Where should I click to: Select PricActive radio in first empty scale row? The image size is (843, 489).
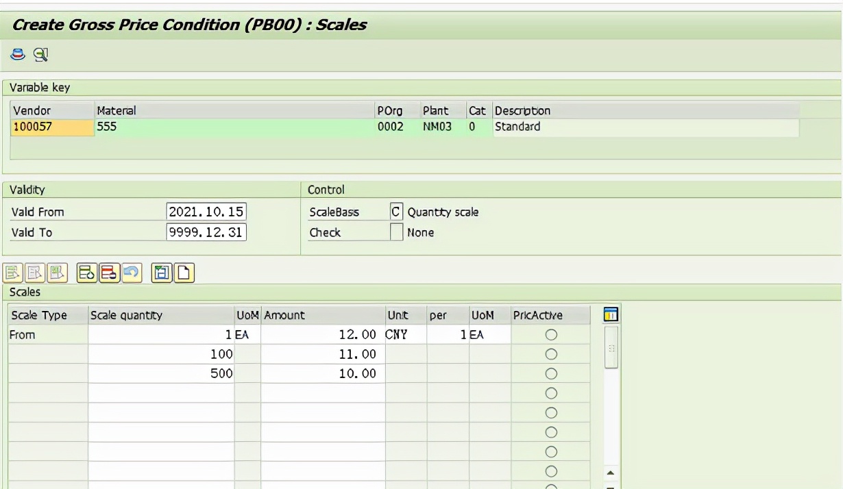550,393
